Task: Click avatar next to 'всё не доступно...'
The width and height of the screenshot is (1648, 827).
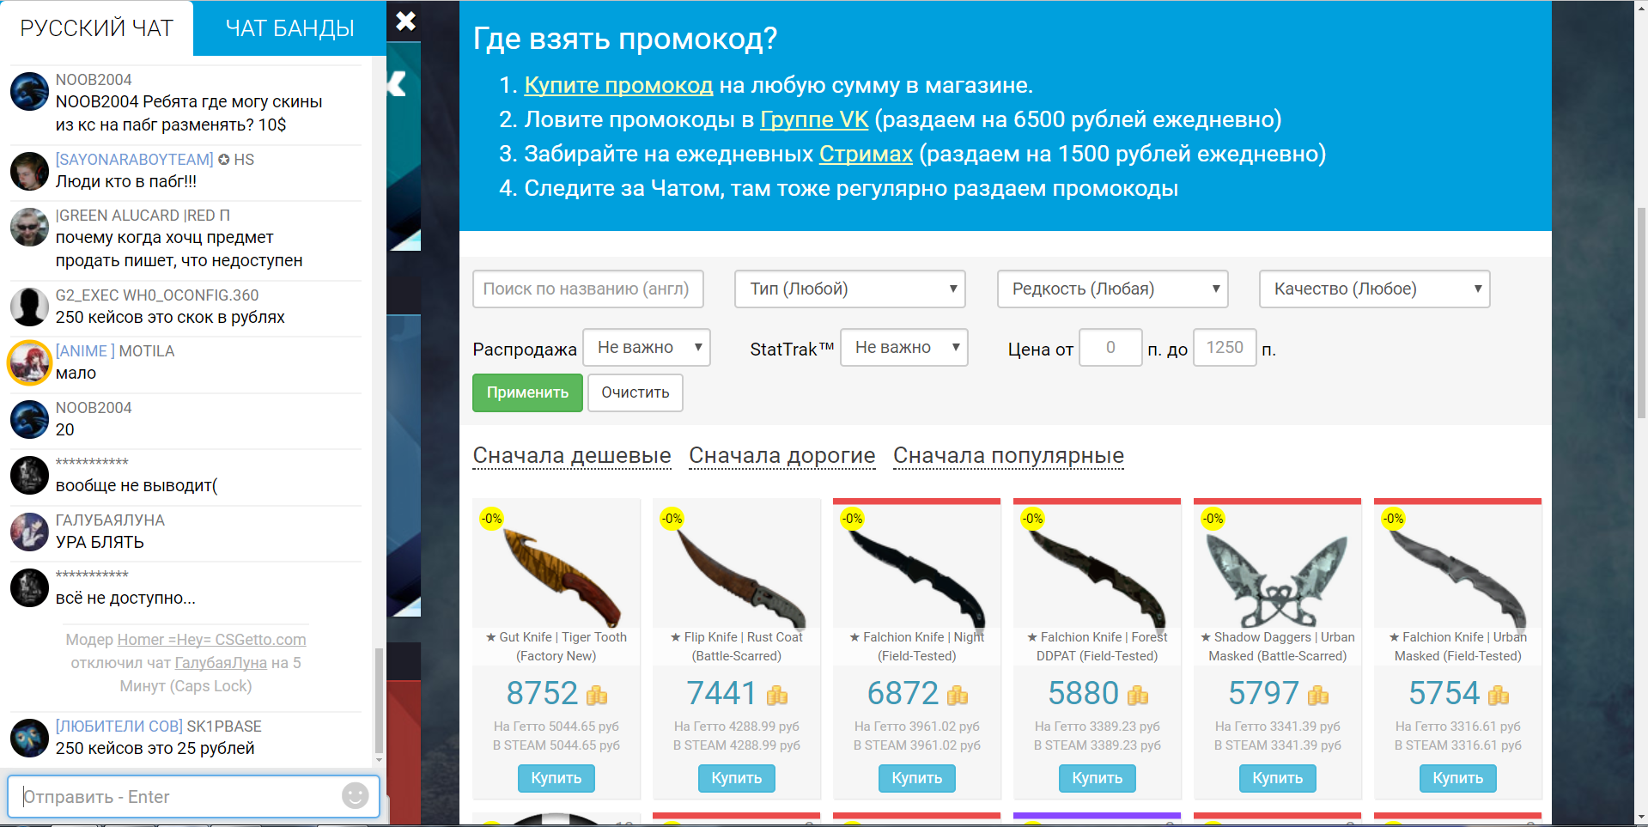Action: (x=29, y=587)
